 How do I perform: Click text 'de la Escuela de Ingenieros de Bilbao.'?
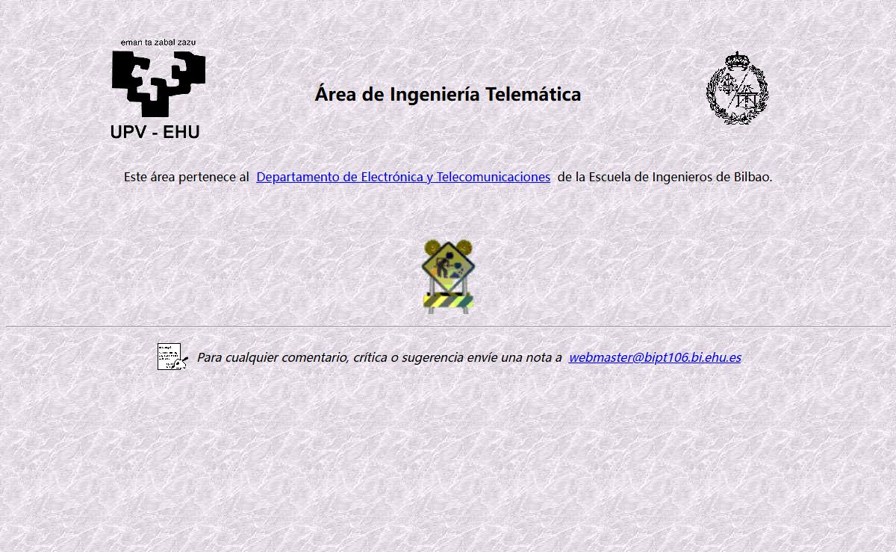click(665, 177)
